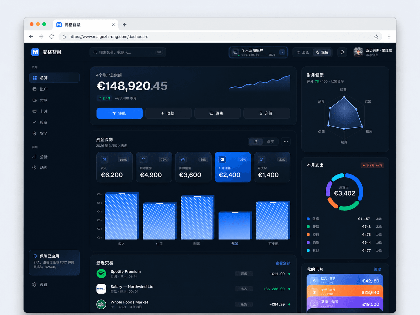420x315 pixels.
Task: Click the 交通 orange legend swatch
Action: pos(308,234)
